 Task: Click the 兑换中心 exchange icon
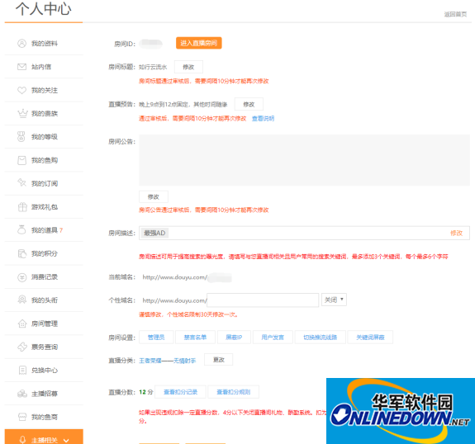click(x=22, y=370)
